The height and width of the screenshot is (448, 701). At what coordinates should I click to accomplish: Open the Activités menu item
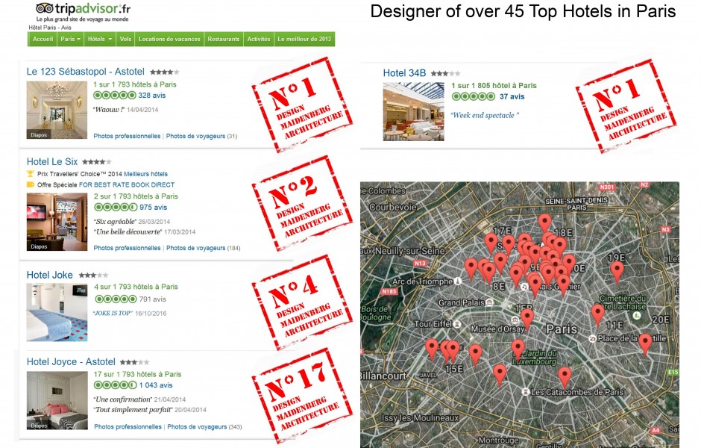(259, 40)
